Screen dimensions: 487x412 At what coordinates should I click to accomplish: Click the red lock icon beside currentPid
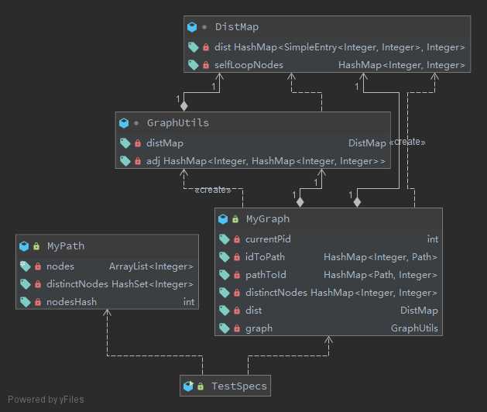[x=236, y=239]
